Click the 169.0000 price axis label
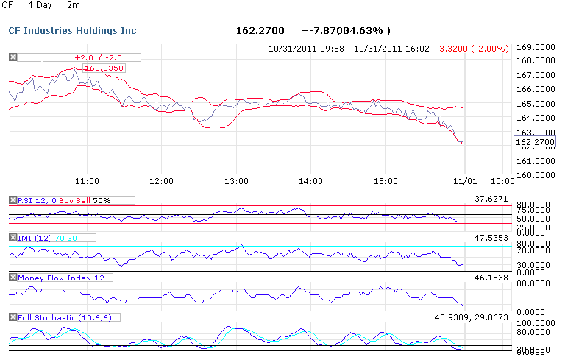565x360 pixels. coord(536,47)
